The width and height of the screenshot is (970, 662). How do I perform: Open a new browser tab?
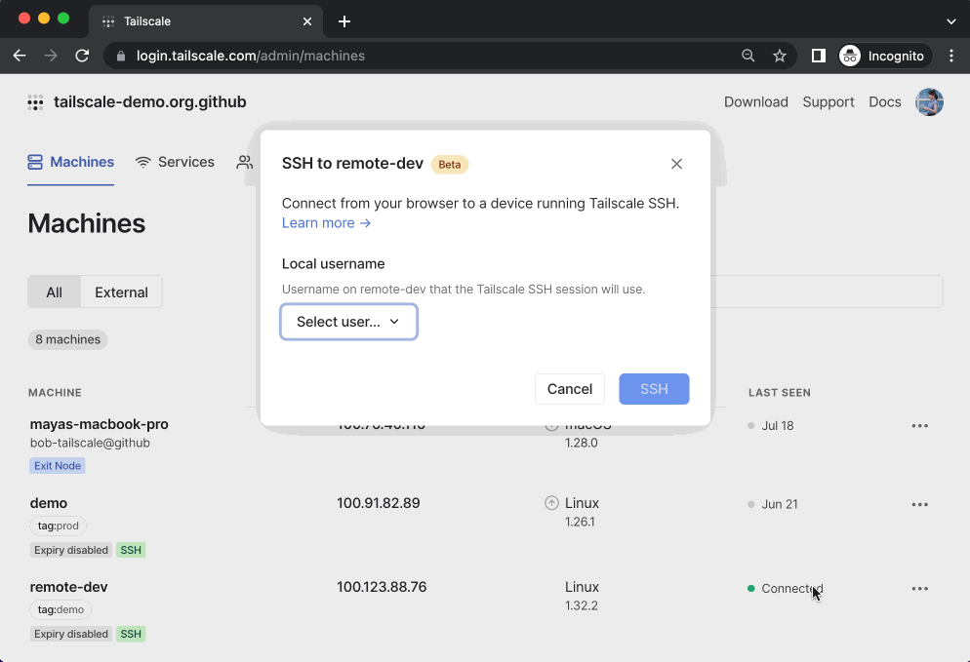[x=344, y=21]
